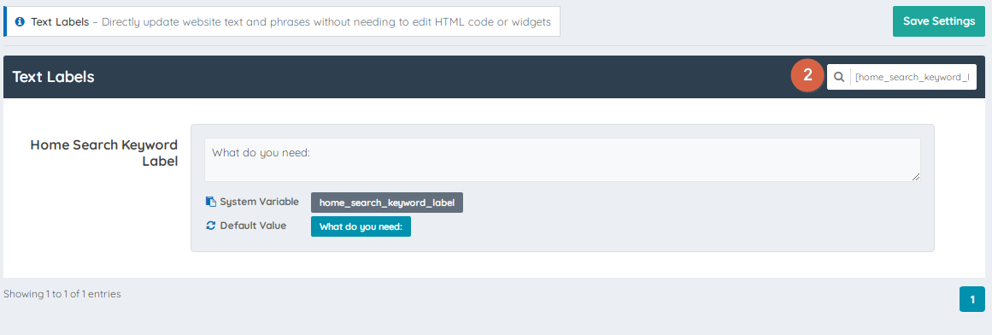The height and width of the screenshot is (335, 992).
Task: Click the home_search_keyword_label variable badge
Action: point(386,203)
